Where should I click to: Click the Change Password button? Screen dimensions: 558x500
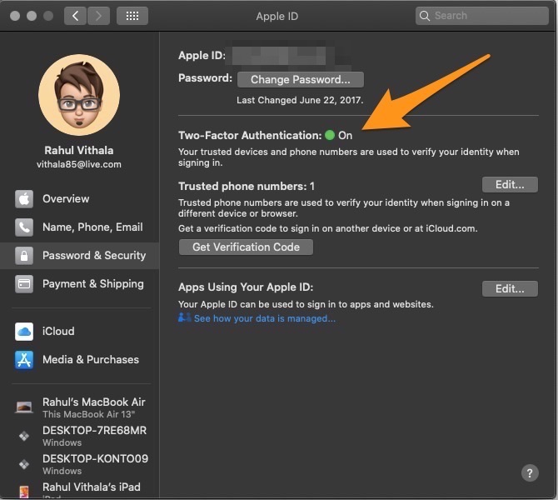point(301,79)
